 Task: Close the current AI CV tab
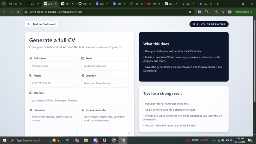[x=56, y=4]
